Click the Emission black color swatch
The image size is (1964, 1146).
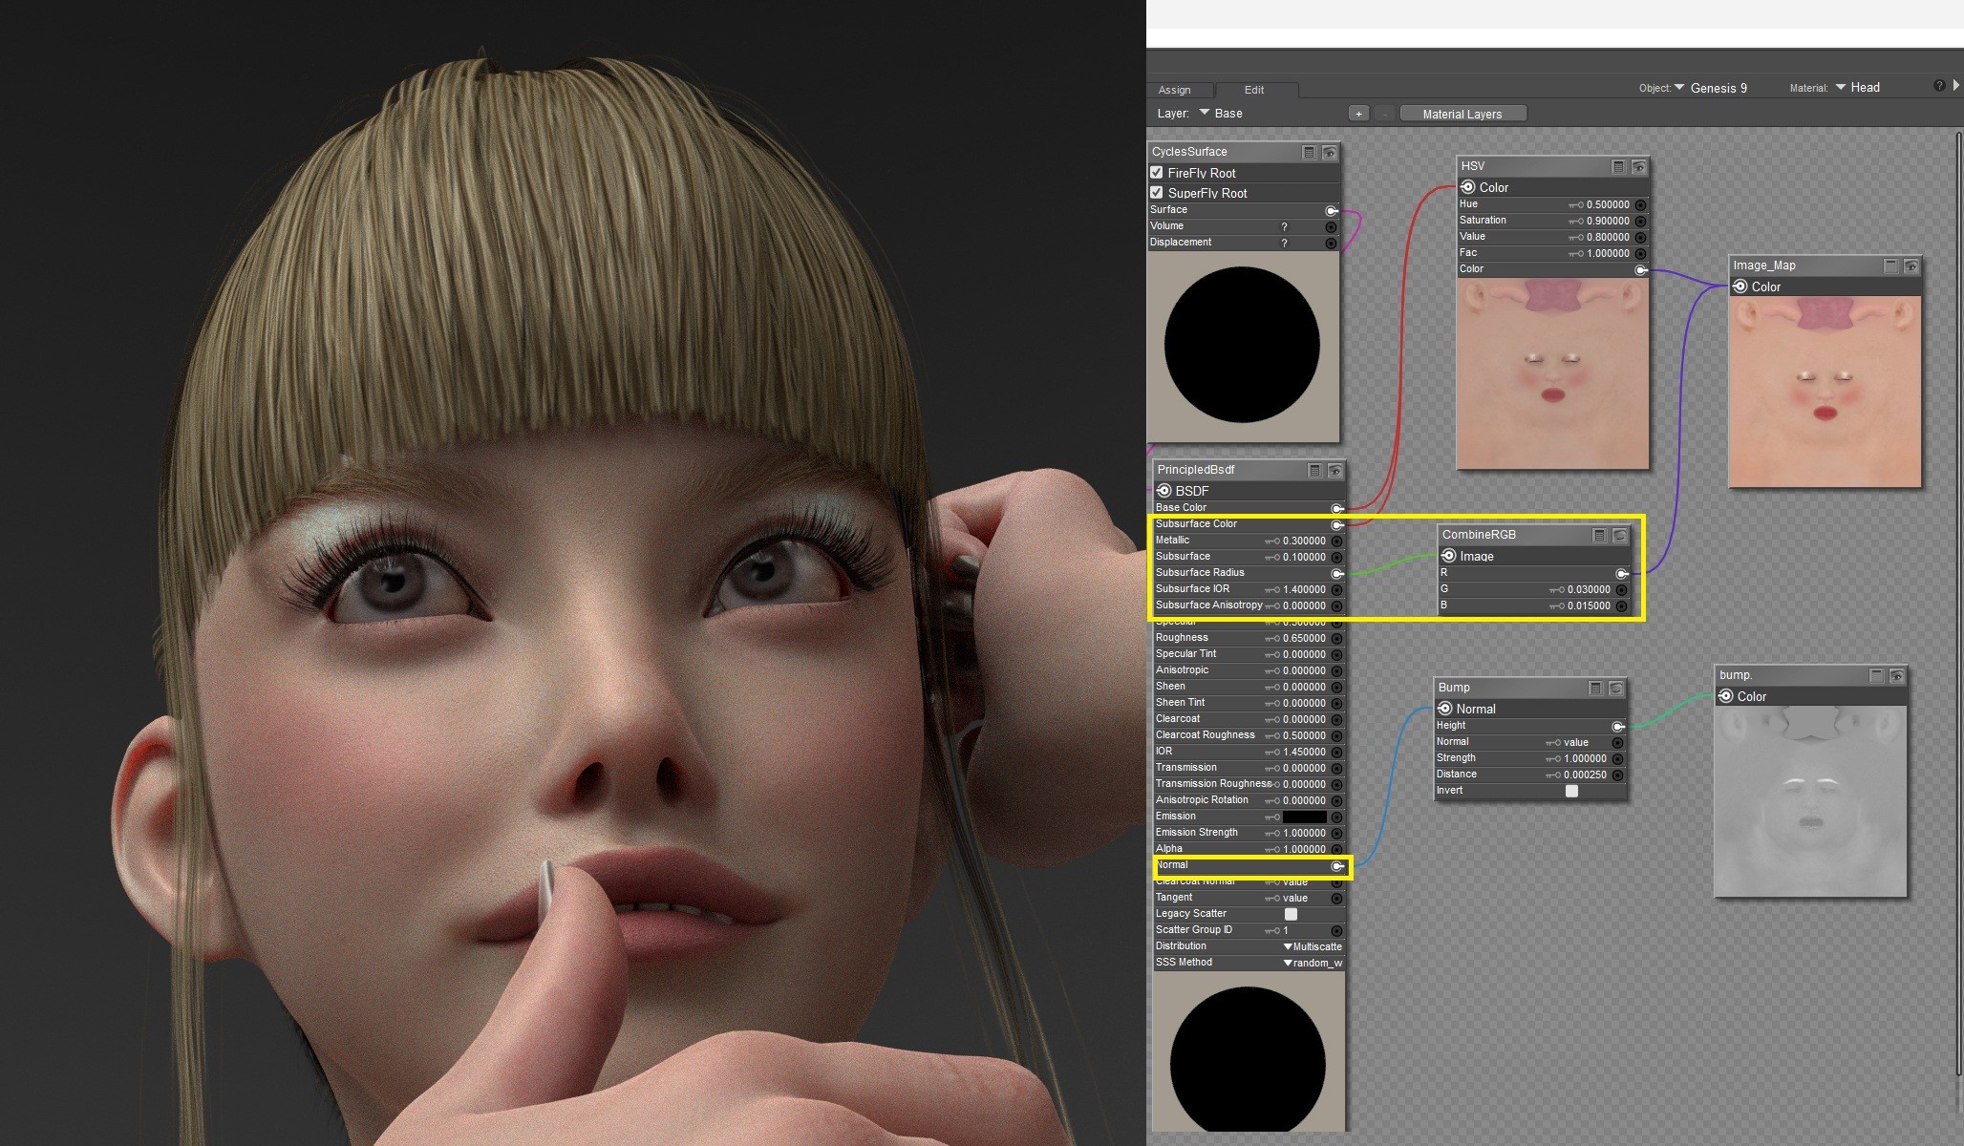1304,817
